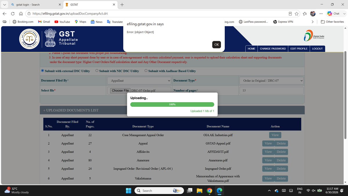
Task: Open CHANGE PASSWORD navigation item
Action: [273, 48]
